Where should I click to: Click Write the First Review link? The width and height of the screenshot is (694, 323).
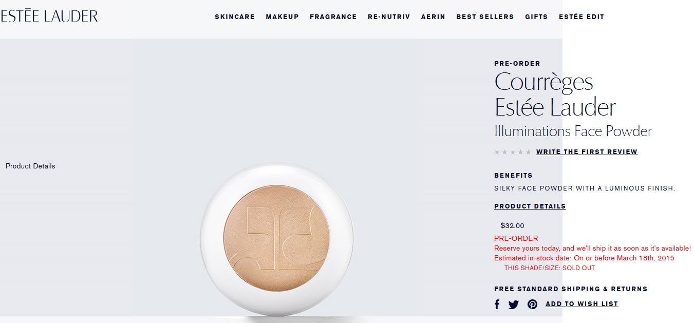click(587, 152)
